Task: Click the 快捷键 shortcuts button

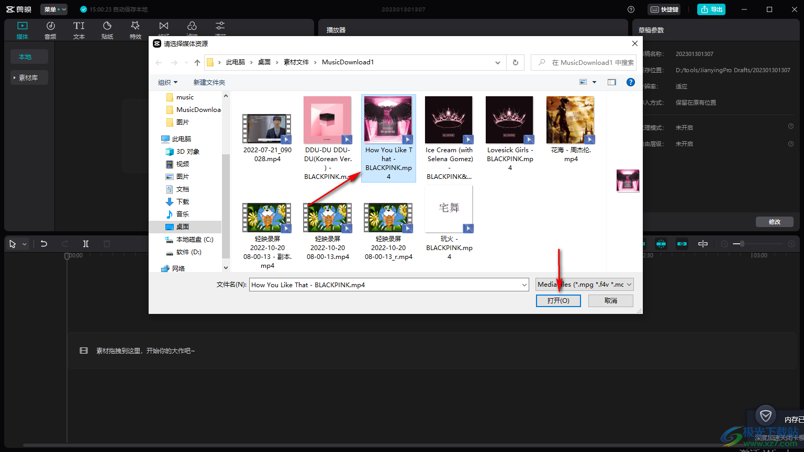Action: point(664,9)
